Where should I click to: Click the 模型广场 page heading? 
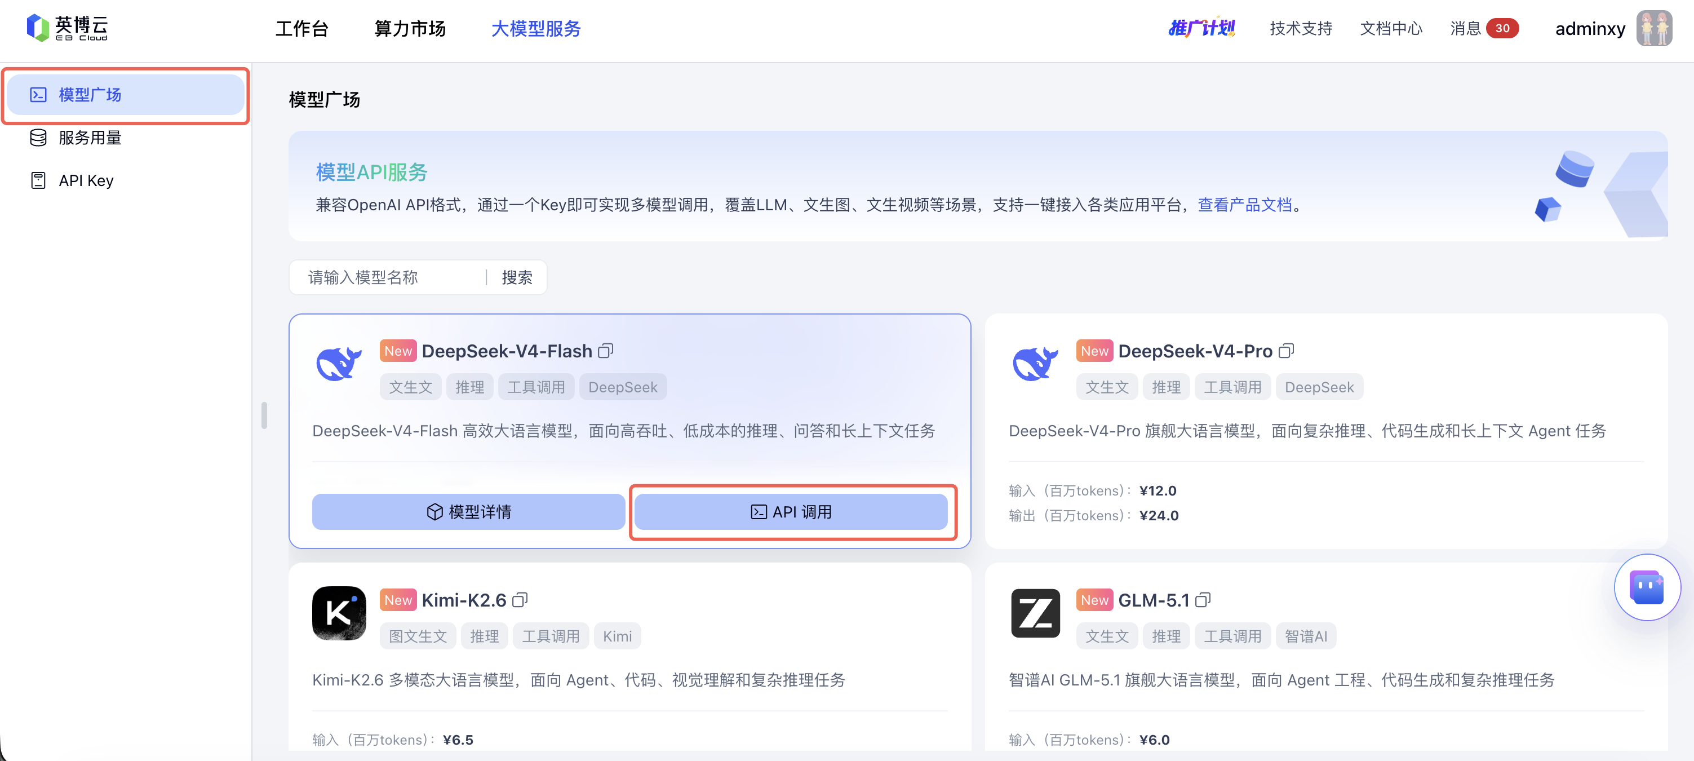click(x=324, y=100)
